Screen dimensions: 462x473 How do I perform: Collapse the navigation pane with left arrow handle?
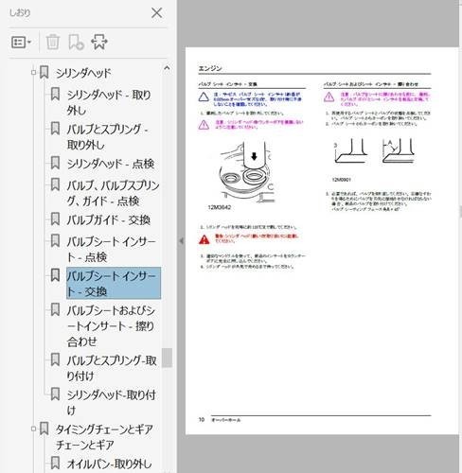181,241
